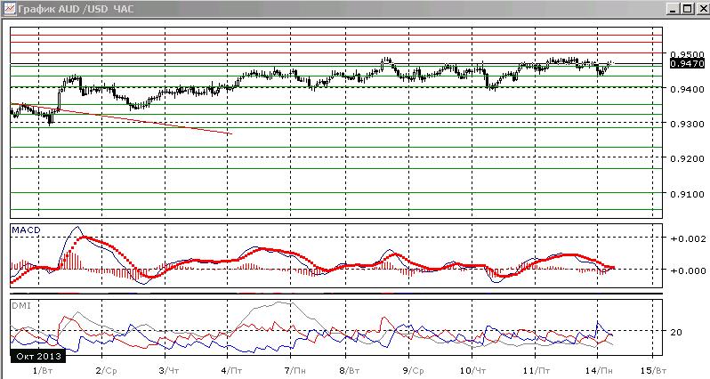
Task: Click date label 10/Чт on time axis
Action: tap(472, 371)
